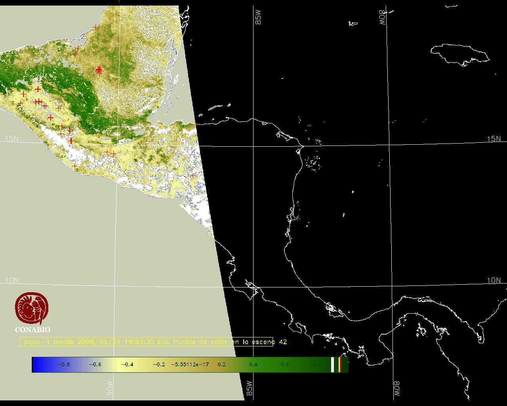Click the yellow-boxed aqua-1 modis caption
The height and width of the screenshot is (406, 507).
[x=147, y=342]
